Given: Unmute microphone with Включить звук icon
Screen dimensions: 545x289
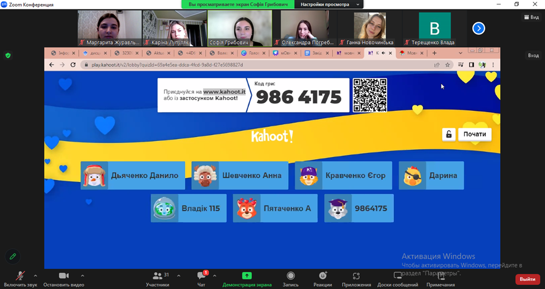Looking at the screenshot, I should (x=20, y=276).
